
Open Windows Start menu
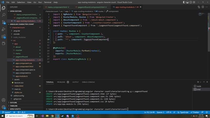[2, 116]
